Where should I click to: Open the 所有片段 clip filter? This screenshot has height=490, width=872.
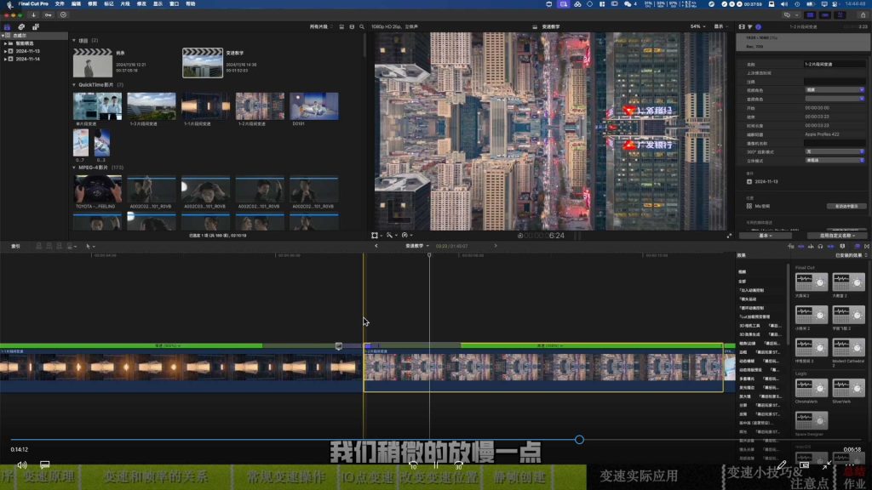pos(321,26)
